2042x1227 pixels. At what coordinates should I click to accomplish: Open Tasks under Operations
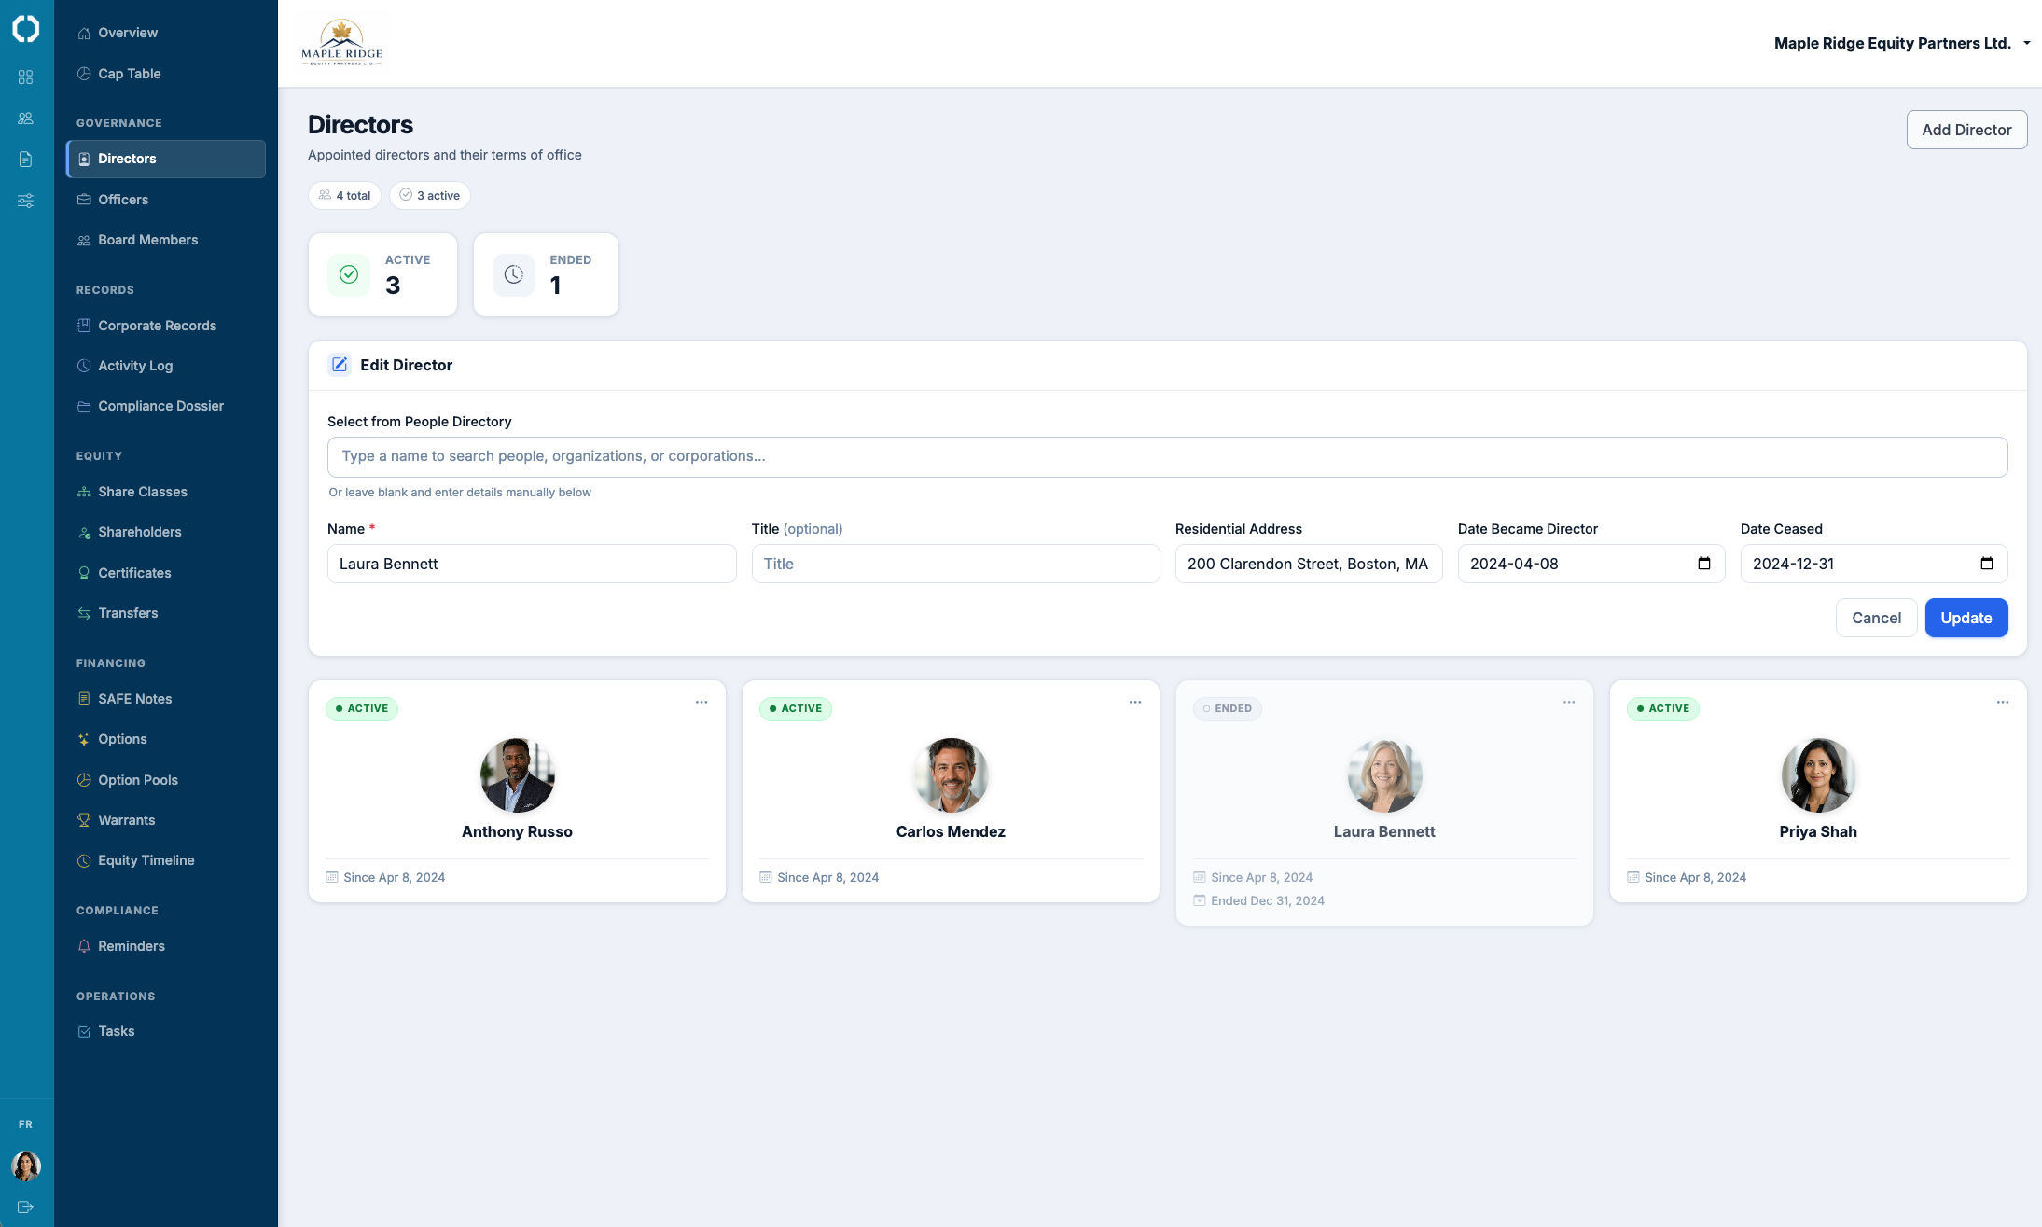point(166,1031)
